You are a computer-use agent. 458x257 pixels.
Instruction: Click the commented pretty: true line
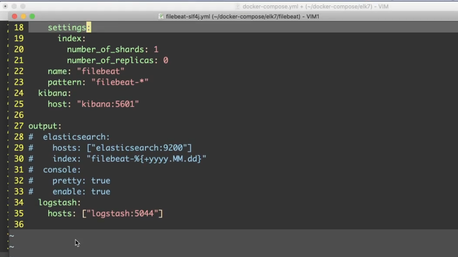click(x=81, y=181)
